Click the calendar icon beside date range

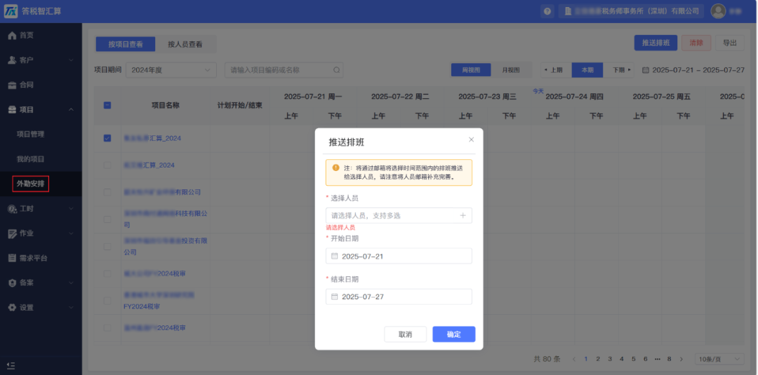pos(646,70)
